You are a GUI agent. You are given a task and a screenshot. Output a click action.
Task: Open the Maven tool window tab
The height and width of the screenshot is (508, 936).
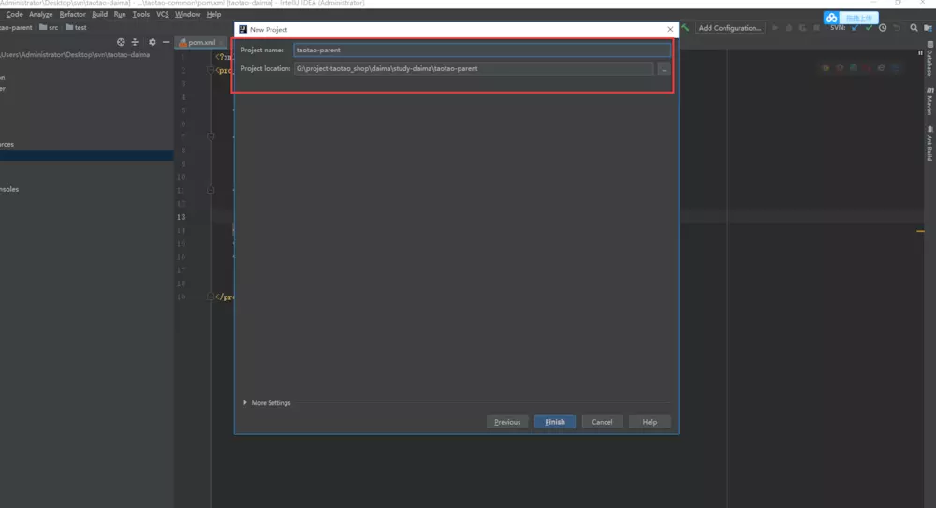[929, 101]
